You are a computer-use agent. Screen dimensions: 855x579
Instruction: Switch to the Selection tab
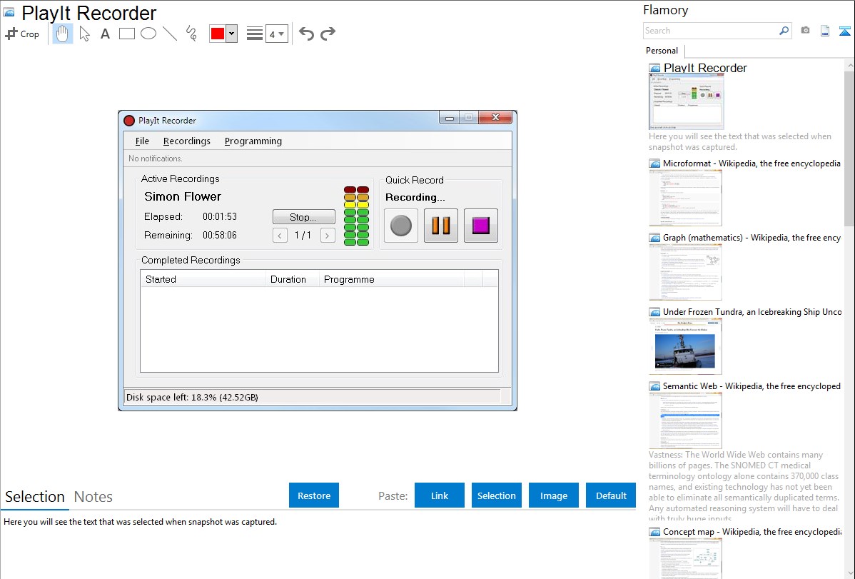pos(35,497)
